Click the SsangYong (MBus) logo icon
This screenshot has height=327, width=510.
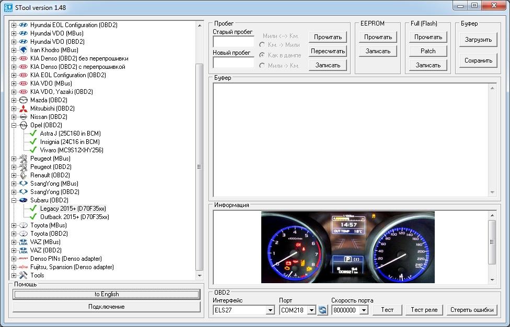[23, 184]
